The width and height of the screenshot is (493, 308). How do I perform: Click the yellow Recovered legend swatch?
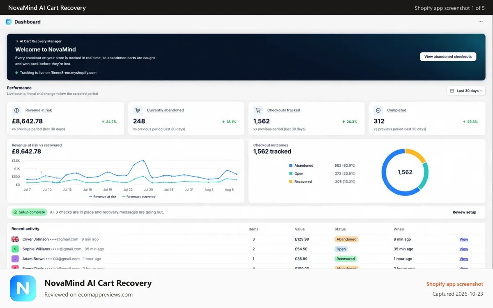291,182
